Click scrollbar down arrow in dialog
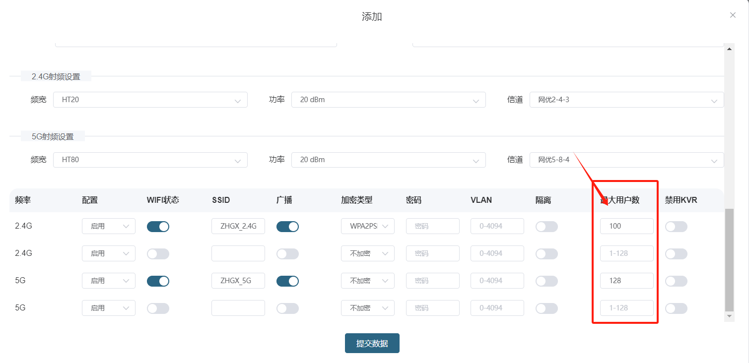This screenshot has width=749, height=363. click(729, 316)
